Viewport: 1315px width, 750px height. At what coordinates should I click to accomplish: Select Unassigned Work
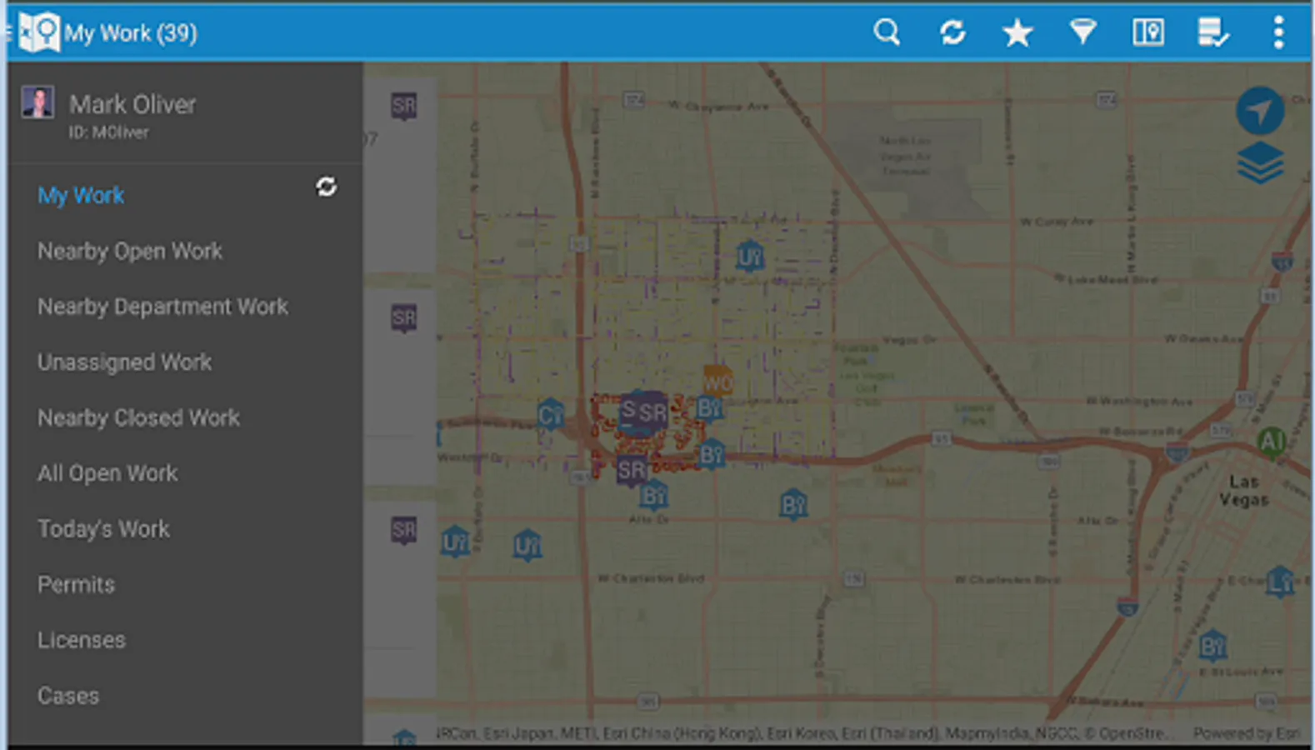[125, 362]
